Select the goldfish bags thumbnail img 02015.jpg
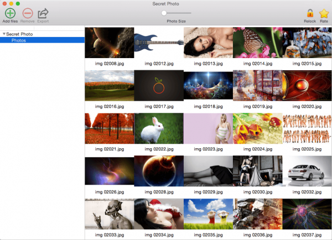332x240 pixels. (x=307, y=43)
